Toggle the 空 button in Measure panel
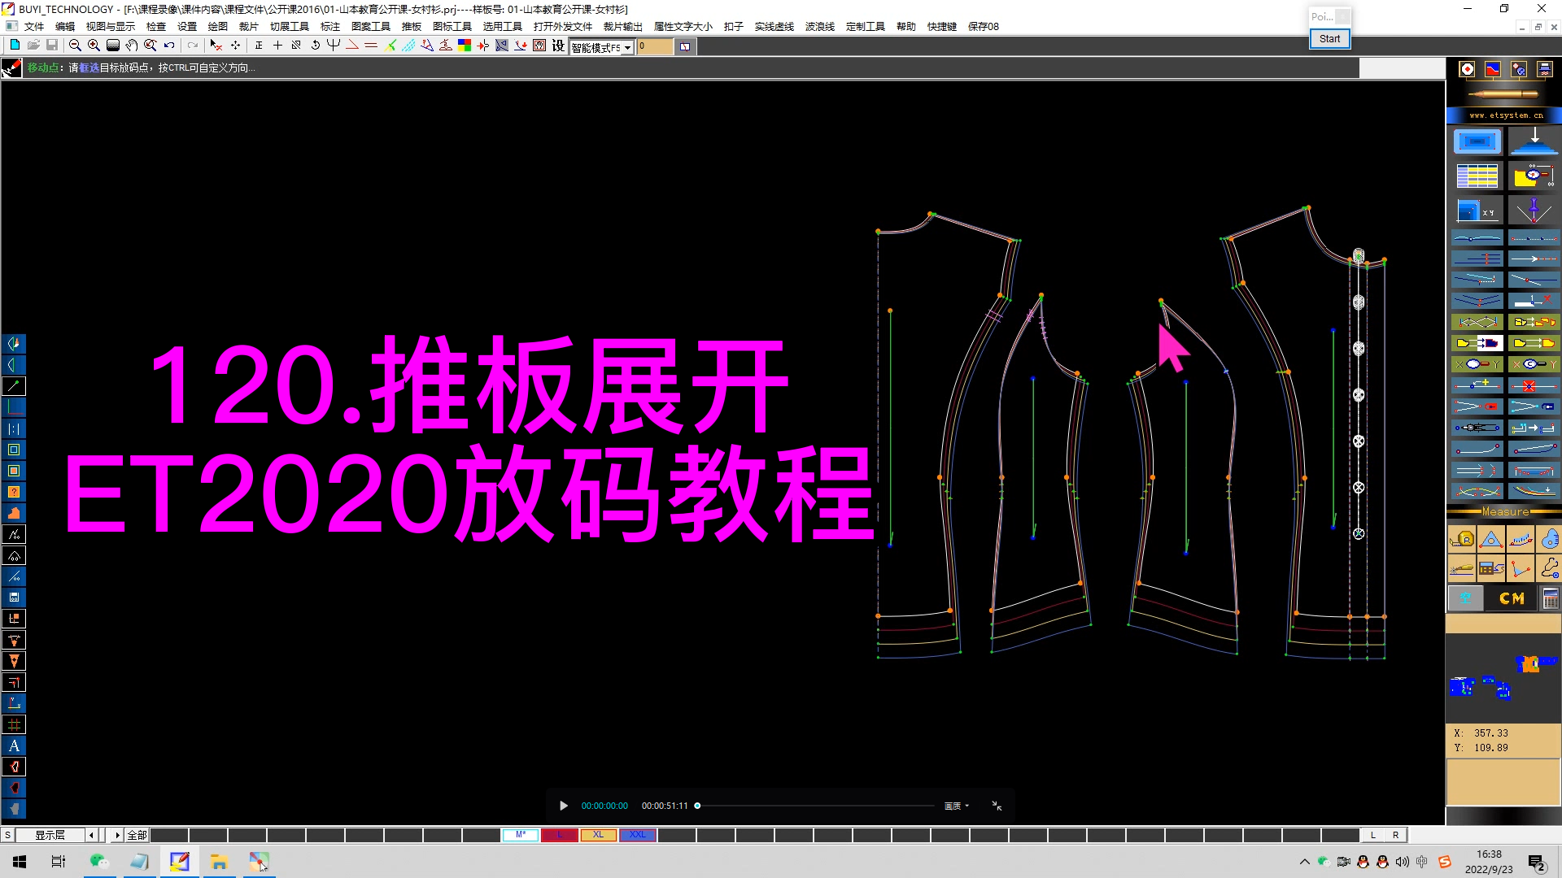The width and height of the screenshot is (1562, 878). coord(1465,599)
